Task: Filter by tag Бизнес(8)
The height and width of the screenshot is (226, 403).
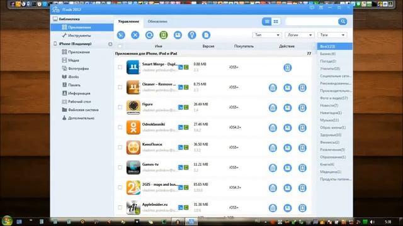Action: coord(327,54)
